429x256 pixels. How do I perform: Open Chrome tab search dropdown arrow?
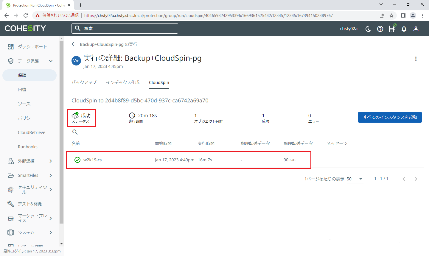click(x=381, y=4)
